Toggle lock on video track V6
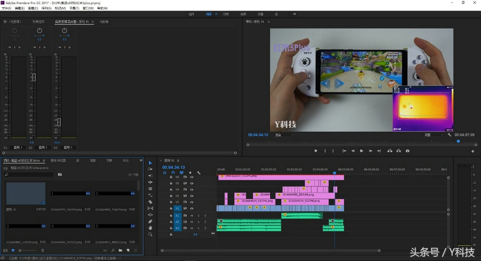This screenshot has height=261, width=481. tap(171, 177)
